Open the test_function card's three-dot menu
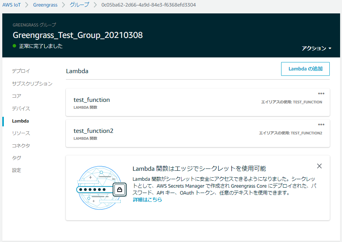The height and width of the screenshot is (242, 342). coord(321,93)
